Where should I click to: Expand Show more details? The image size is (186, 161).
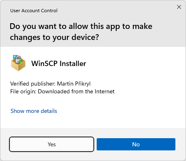[34, 111]
